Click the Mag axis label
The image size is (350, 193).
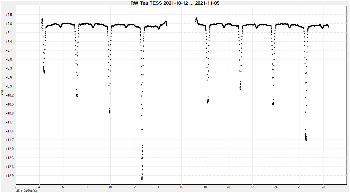2,93
